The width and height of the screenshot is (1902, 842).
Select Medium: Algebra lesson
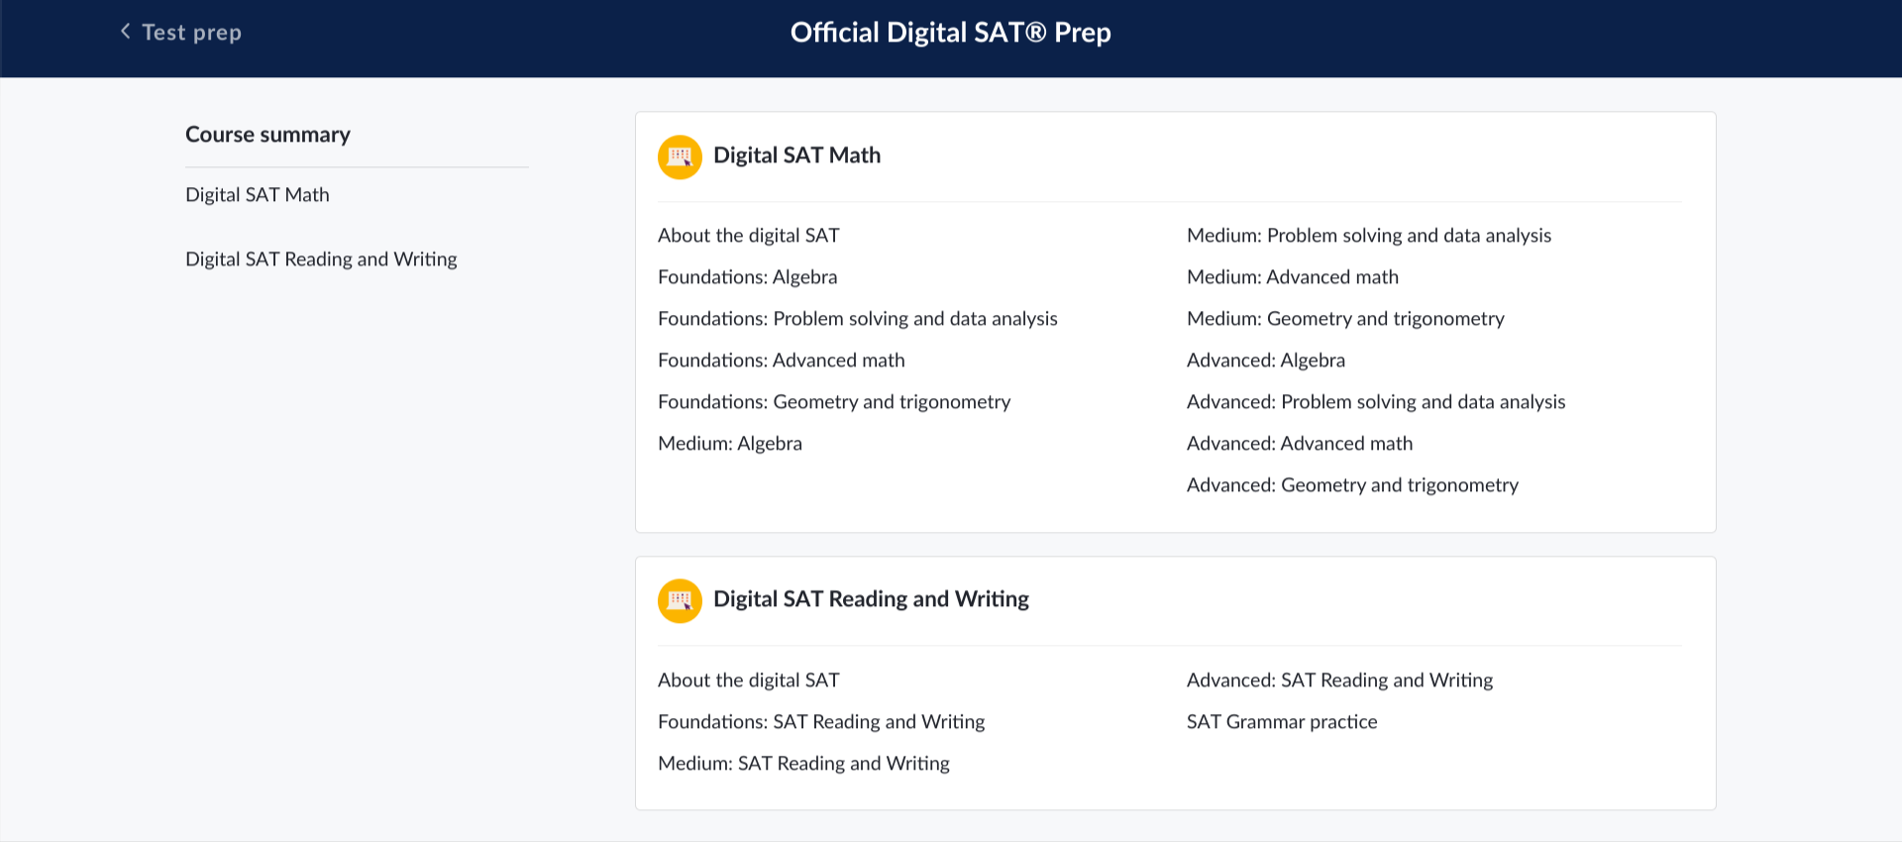pos(729,444)
